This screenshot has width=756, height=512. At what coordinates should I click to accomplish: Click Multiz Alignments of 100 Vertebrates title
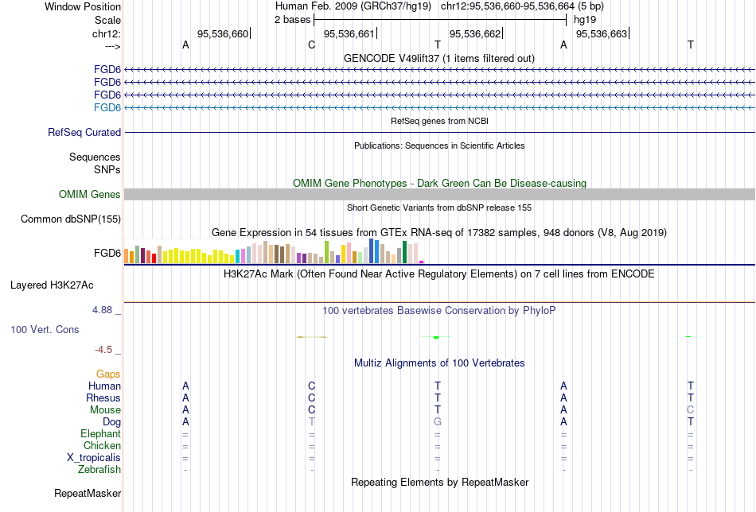(439, 363)
